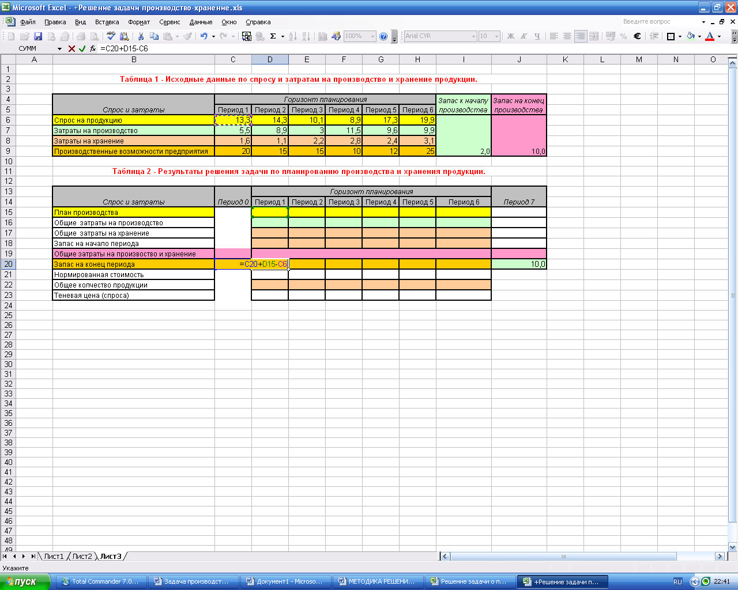
Task: Toggle Underline (Ч) formatting
Action: pyautogui.click(x=537, y=36)
